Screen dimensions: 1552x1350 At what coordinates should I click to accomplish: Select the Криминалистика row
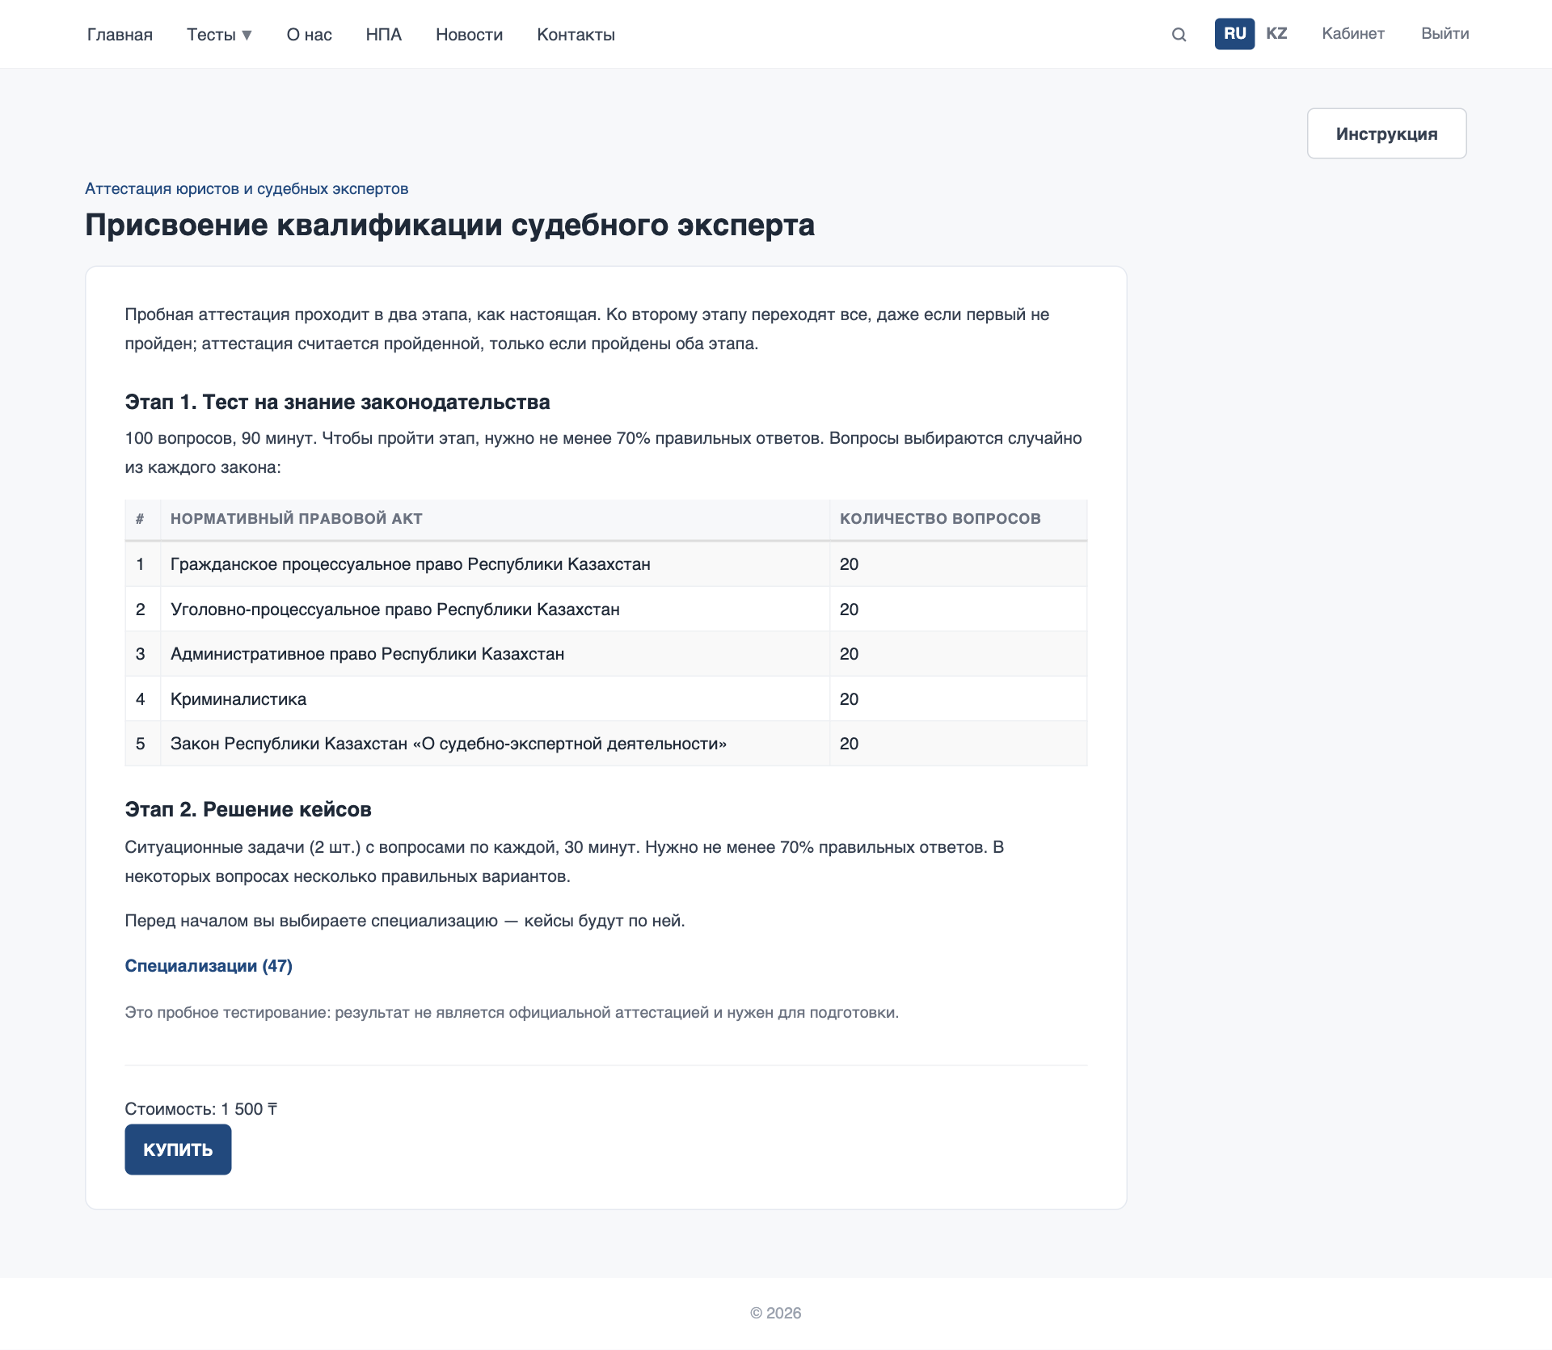pos(606,699)
